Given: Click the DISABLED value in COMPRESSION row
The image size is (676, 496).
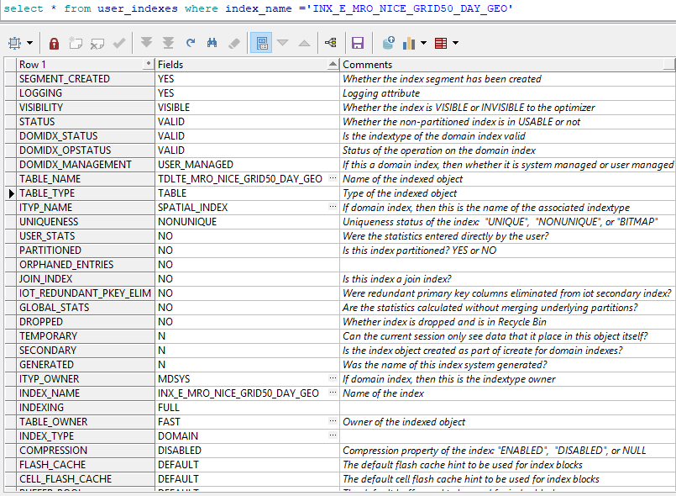Looking at the screenshot, I should coord(247,450).
